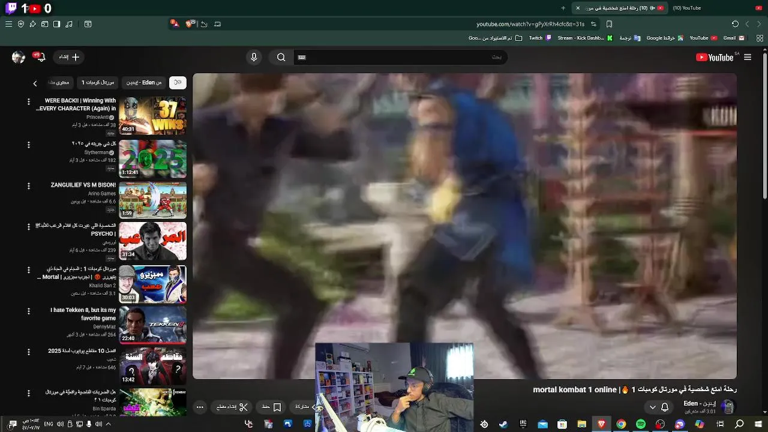Open File Explorer folder on taskbar

pos(581,424)
